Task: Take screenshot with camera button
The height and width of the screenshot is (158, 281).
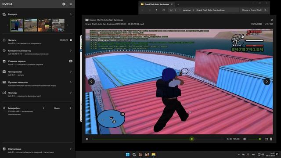Action: tap(71, 61)
